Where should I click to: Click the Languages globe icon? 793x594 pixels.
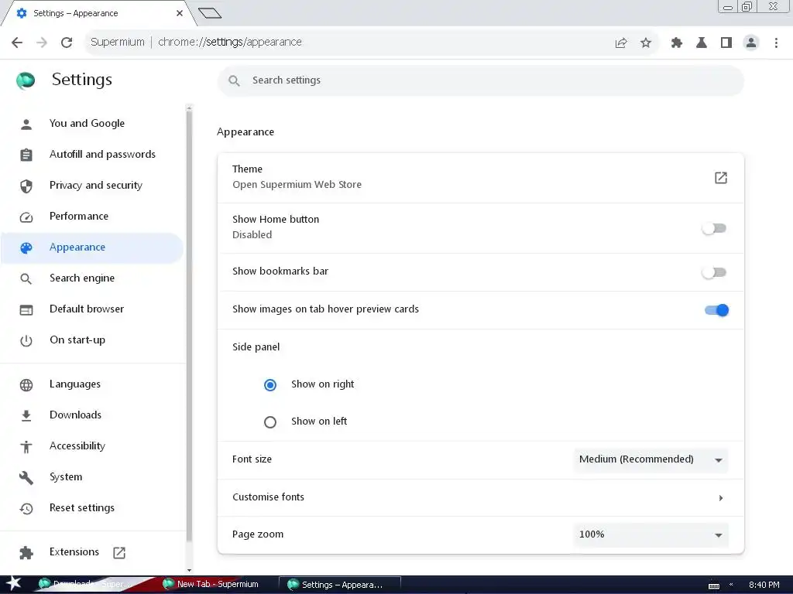coord(26,385)
